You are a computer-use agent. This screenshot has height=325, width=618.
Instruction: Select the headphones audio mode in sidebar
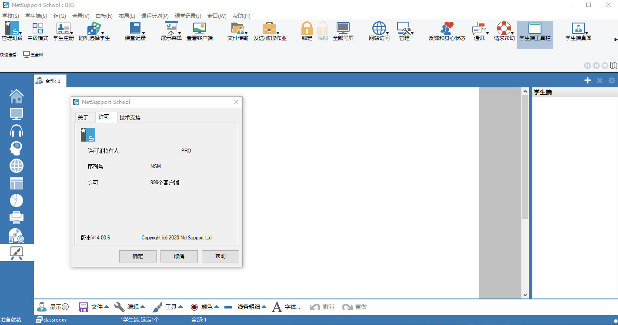17,131
